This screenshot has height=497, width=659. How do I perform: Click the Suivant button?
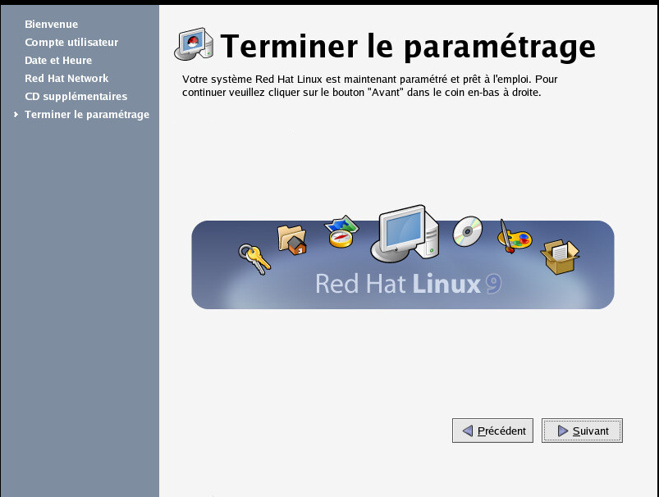coord(582,431)
